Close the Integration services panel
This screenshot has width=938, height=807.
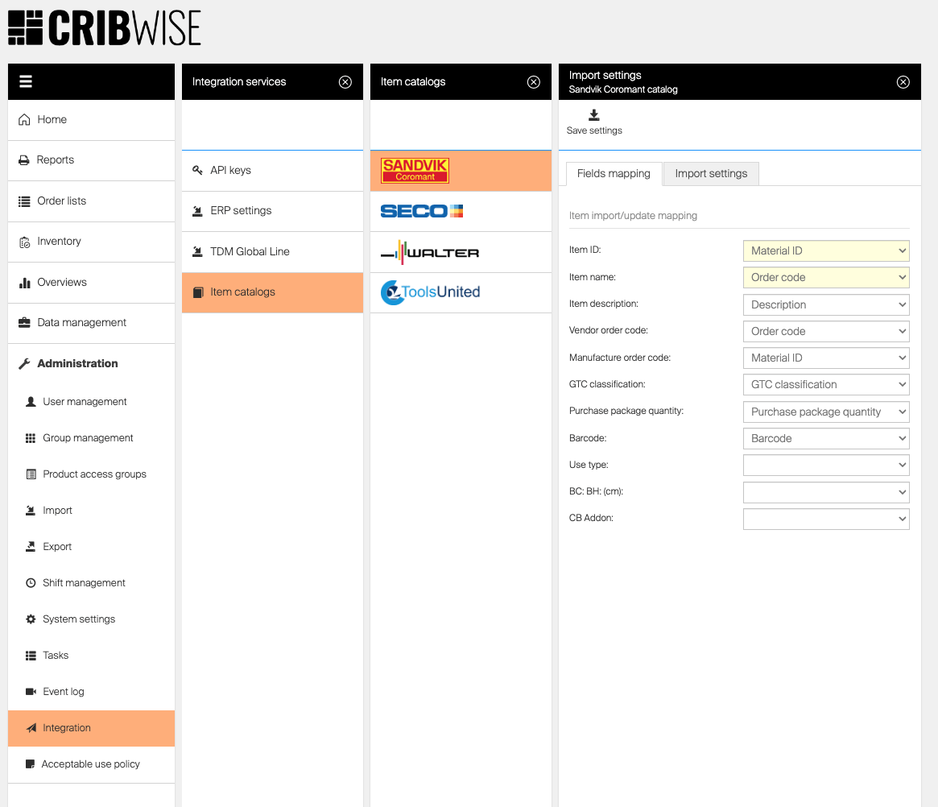(345, 82)
